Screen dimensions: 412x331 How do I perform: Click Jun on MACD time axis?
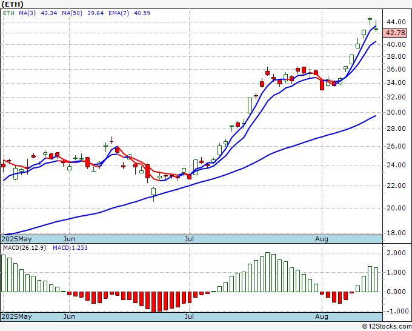pos(69,317)
